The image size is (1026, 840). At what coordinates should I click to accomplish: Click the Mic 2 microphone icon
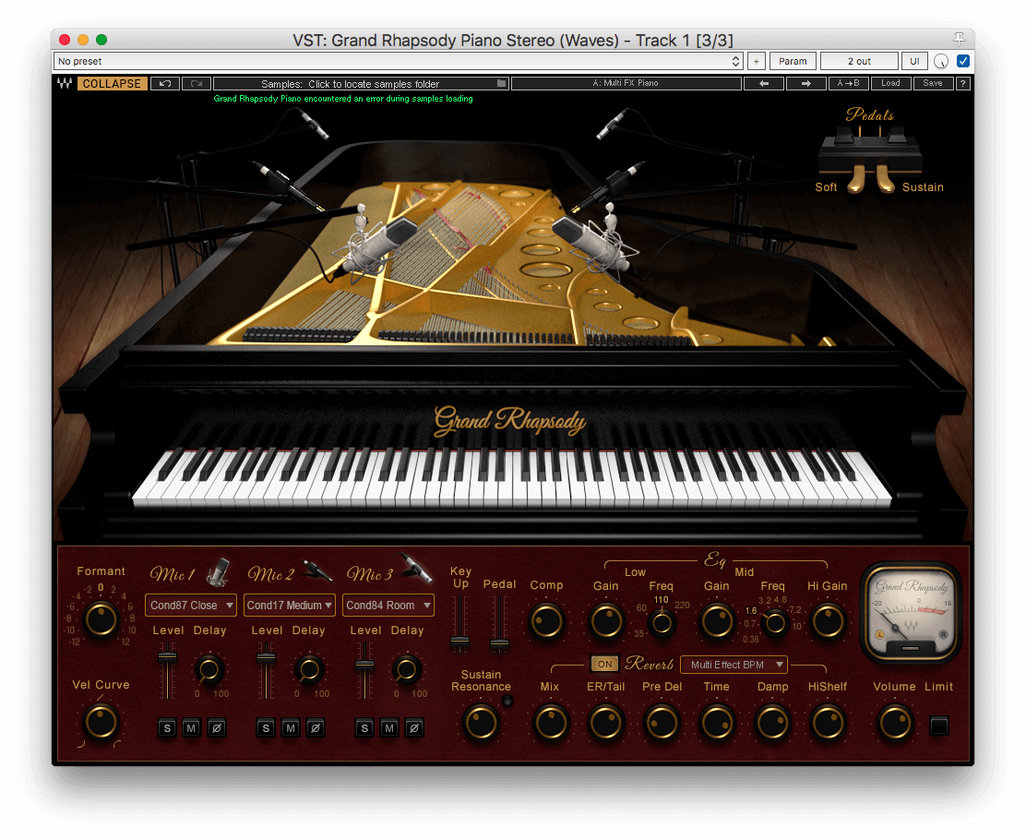(318, 570)
